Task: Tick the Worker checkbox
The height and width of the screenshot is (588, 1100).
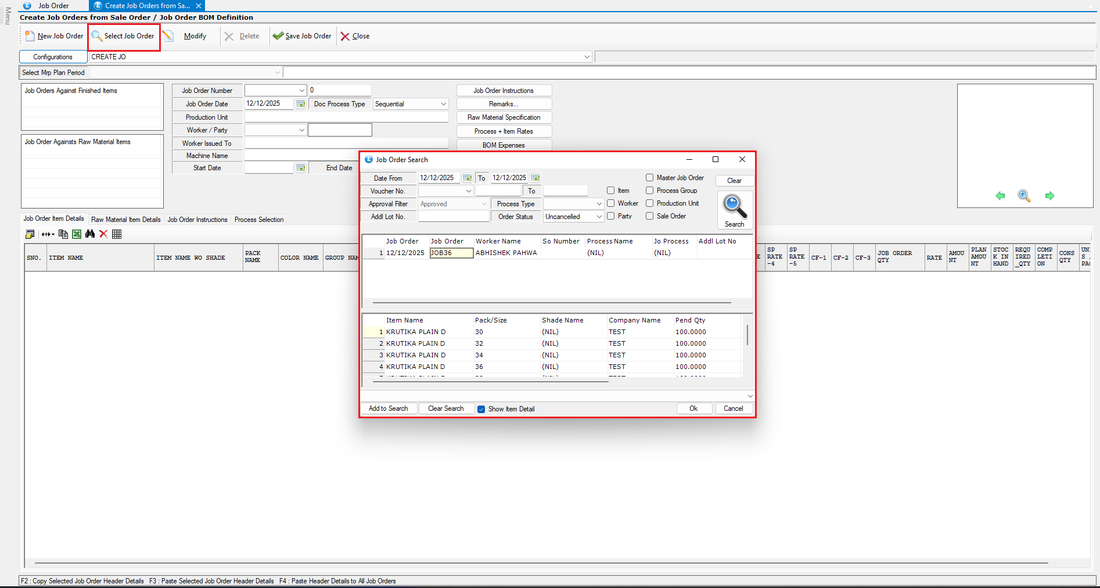Action: [611, 203]
